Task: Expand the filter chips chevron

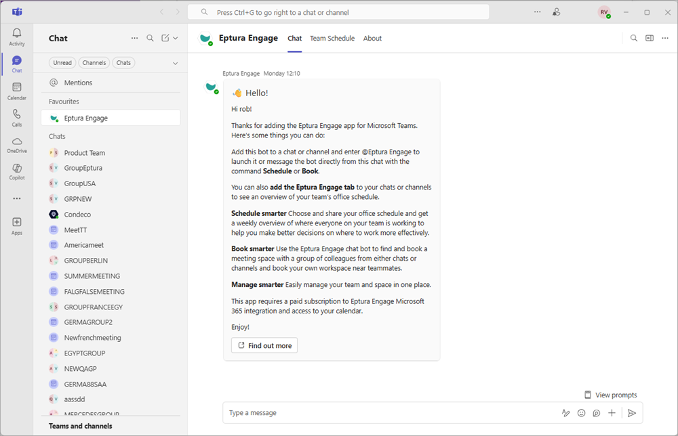Action: pos(175,63)
